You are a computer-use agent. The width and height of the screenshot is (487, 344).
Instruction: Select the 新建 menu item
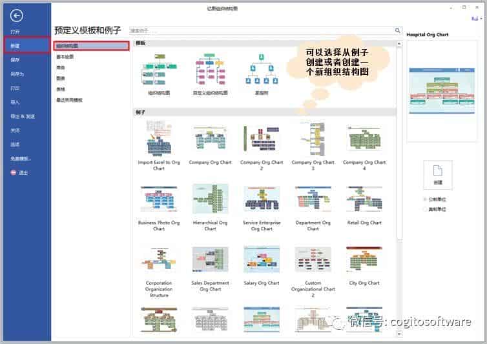[27, 46]
